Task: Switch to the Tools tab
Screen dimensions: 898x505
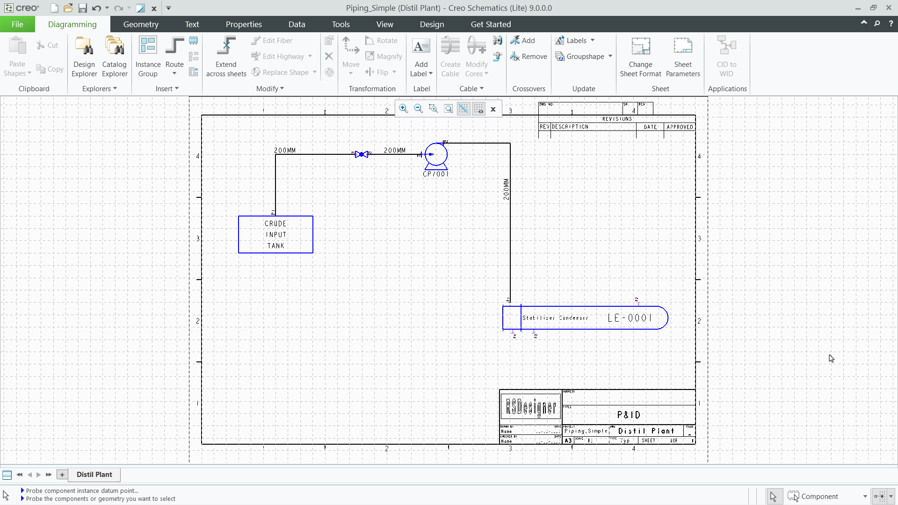Action: (x=340, y=24)
